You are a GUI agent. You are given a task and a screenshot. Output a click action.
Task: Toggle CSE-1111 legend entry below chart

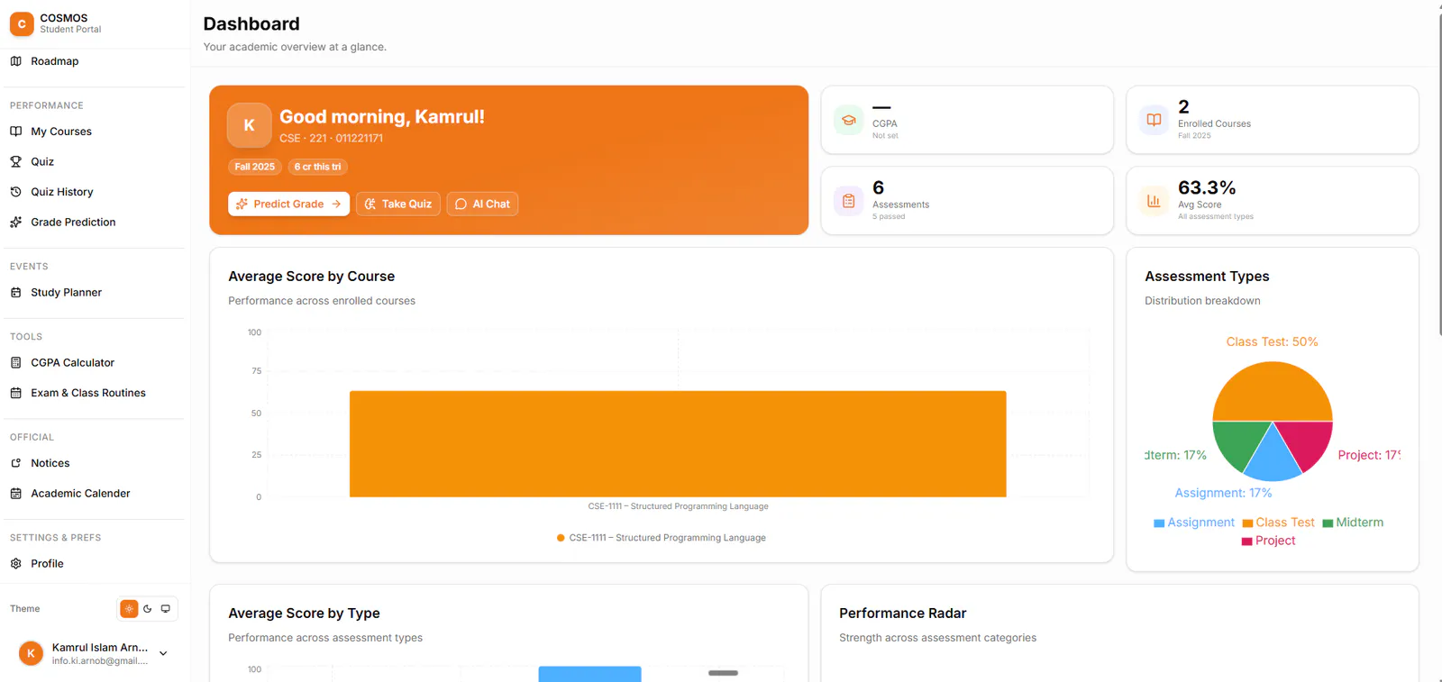pyautogui.click(x=662, y=538)
